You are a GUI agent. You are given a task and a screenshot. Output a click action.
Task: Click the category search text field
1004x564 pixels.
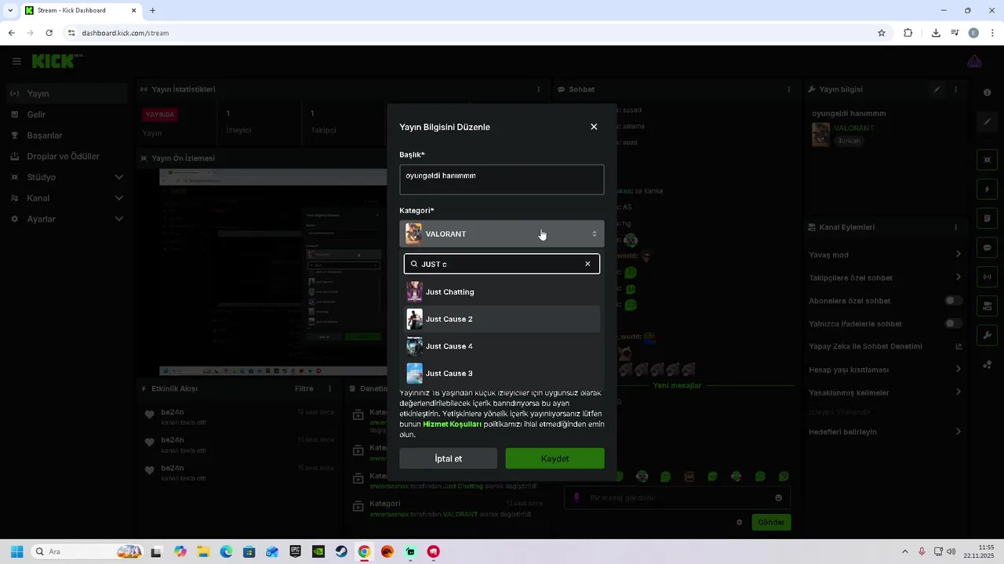502,264
